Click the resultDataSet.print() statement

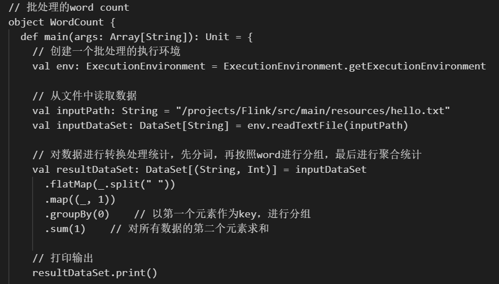(x=95, y=273)
